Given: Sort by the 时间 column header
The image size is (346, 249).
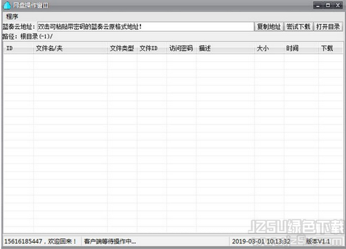Looking at the screenshot, I should 301,48.
